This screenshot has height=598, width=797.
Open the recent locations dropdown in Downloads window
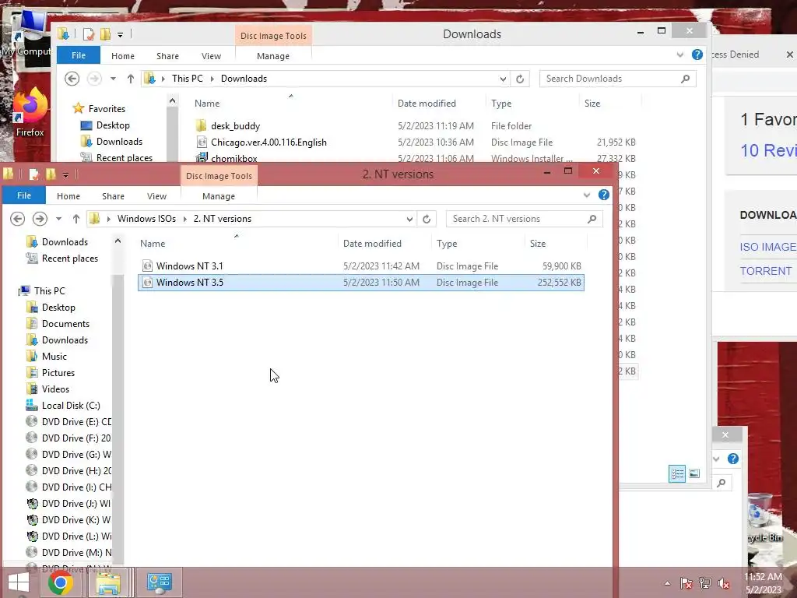pyautogui.click(x=114, y=79)
